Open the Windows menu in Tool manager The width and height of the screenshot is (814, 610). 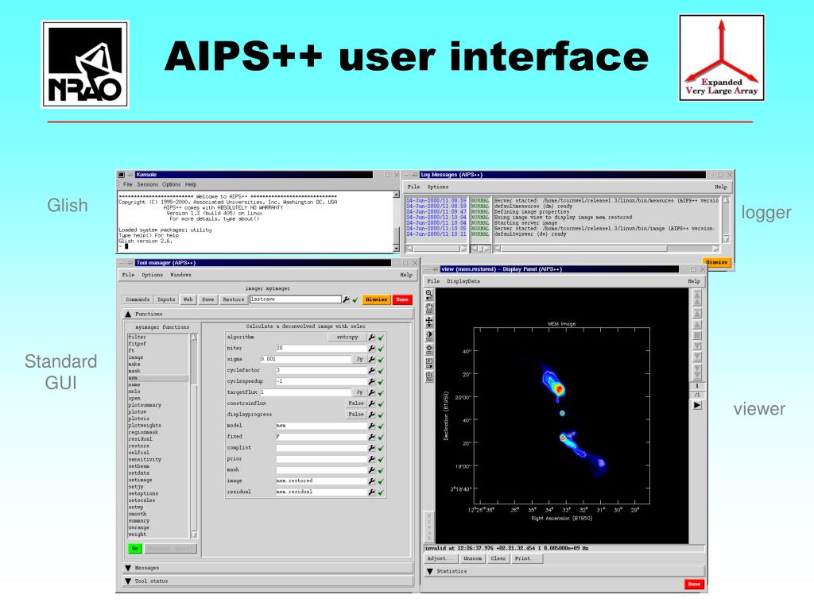pyautogui.click(x=180, y=275)
